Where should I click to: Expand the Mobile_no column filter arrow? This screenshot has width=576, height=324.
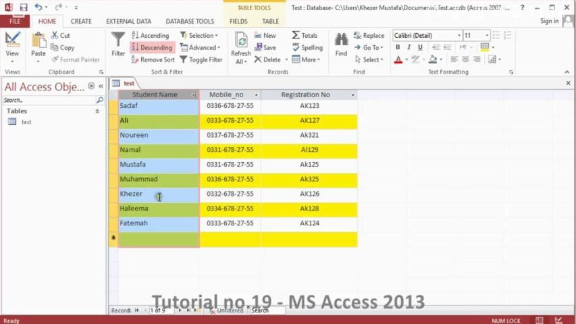(x=255, y=95)
